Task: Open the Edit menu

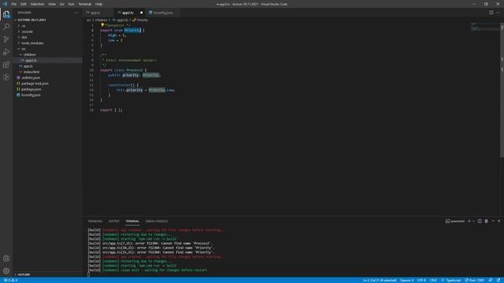Action: (23, 4)
